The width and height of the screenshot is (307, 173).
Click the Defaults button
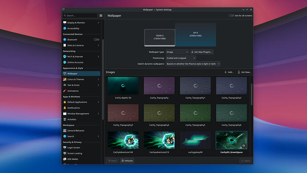pos(127,161)
